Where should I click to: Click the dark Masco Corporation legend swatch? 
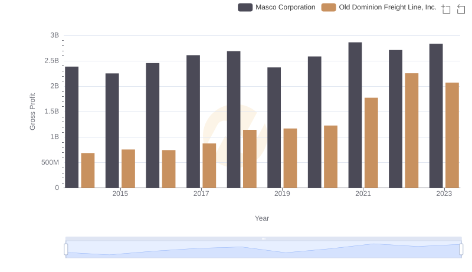point(245,7)
